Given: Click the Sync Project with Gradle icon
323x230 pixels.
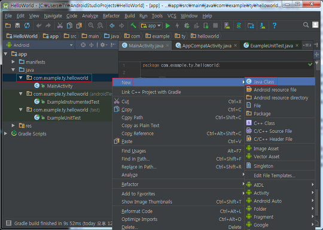Looking at the screenshot, I should tap(239, 26).
